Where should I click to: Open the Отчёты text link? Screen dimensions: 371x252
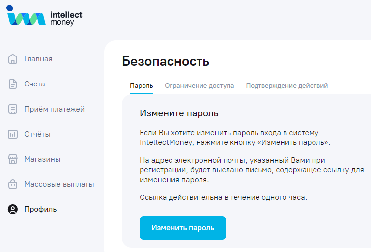[x=37, y=135]
